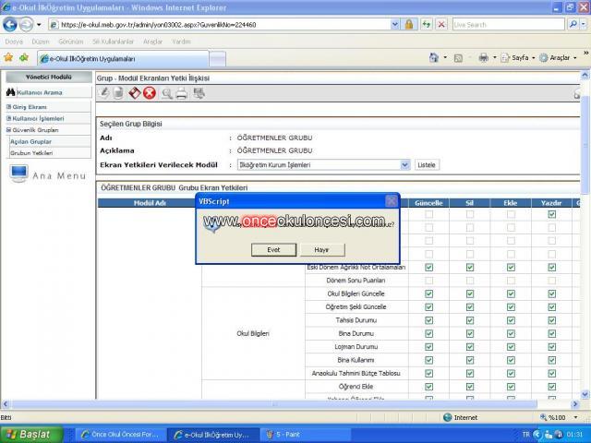Expand Kullanıcı İşlemleri tree node
The width and height of the screenshot is (591, 443).
click(x=8, y=118)
